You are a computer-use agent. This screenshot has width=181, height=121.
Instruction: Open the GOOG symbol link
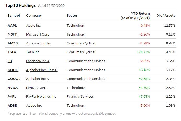coord(13,70)
